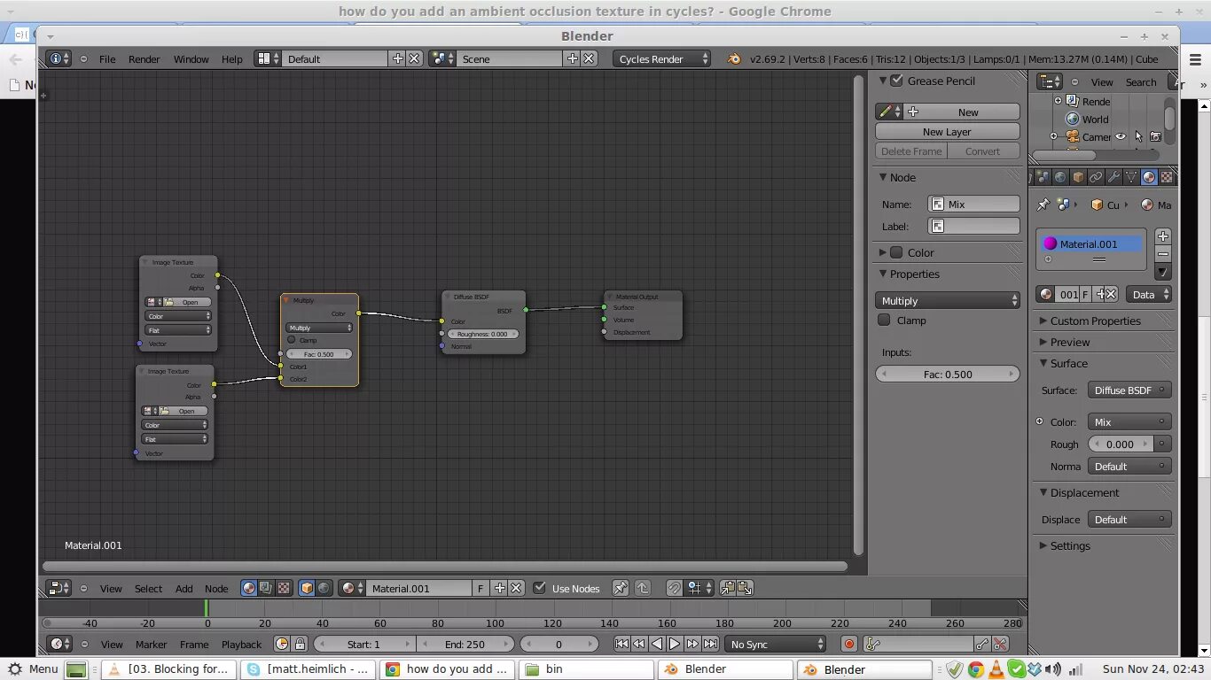Click the Grease Pencil New button
The width and height of the screenshot is (1211, 680).
(x=962, y=112)
